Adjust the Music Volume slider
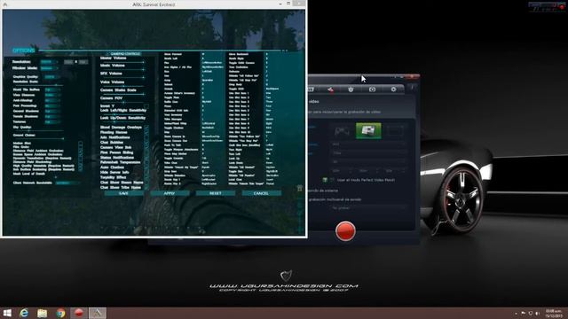The image size is (568, 319). click(122, 69)
